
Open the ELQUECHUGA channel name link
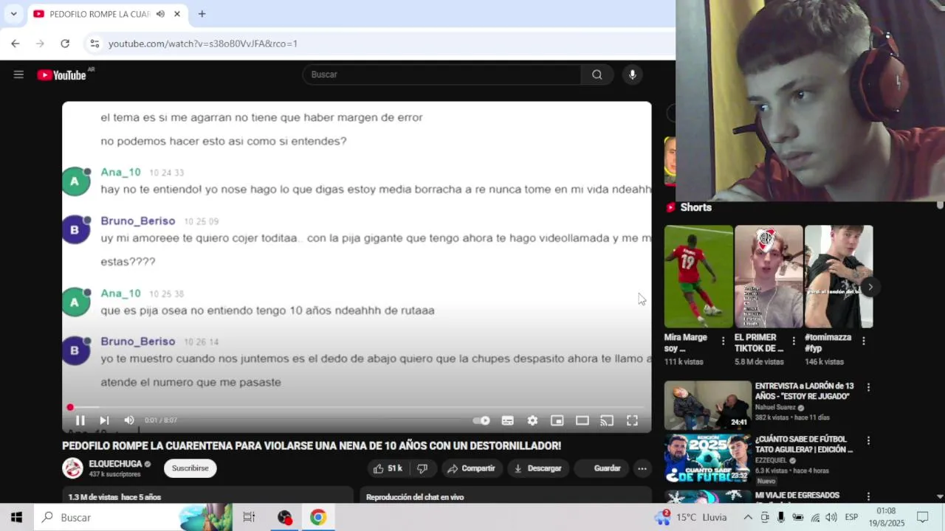click(x=115, y=464)
